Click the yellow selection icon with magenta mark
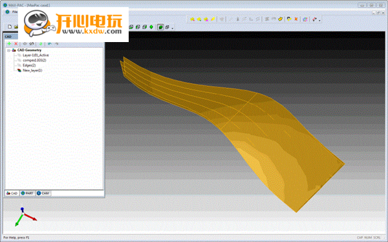 (206, 19)
